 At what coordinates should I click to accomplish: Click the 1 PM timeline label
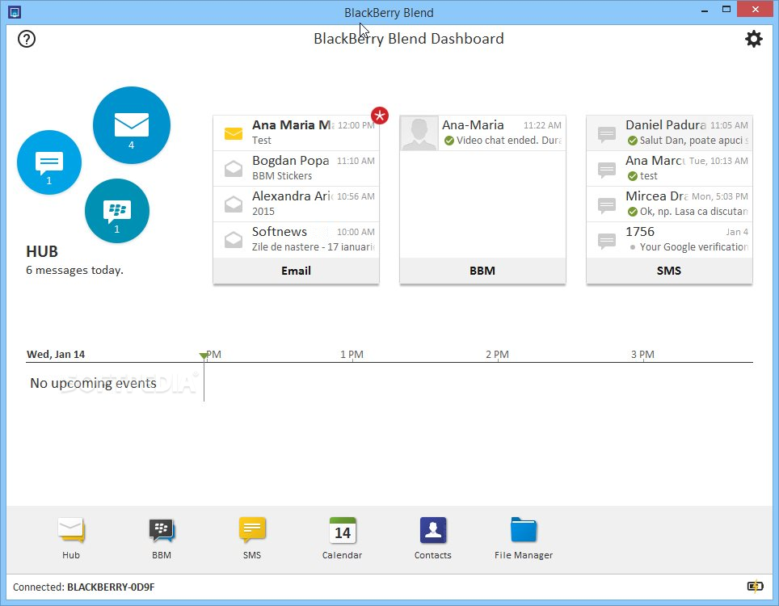click(x=352, y=355)
